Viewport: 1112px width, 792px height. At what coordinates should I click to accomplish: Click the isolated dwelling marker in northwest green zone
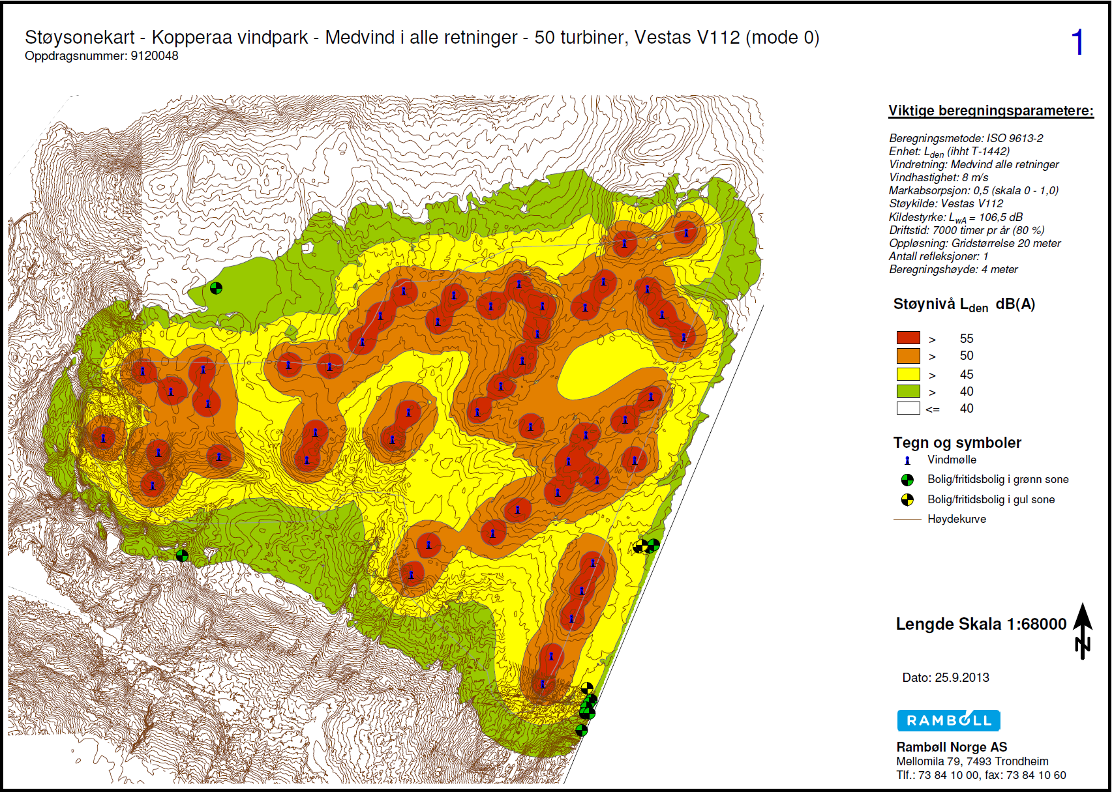coord(216,287)
